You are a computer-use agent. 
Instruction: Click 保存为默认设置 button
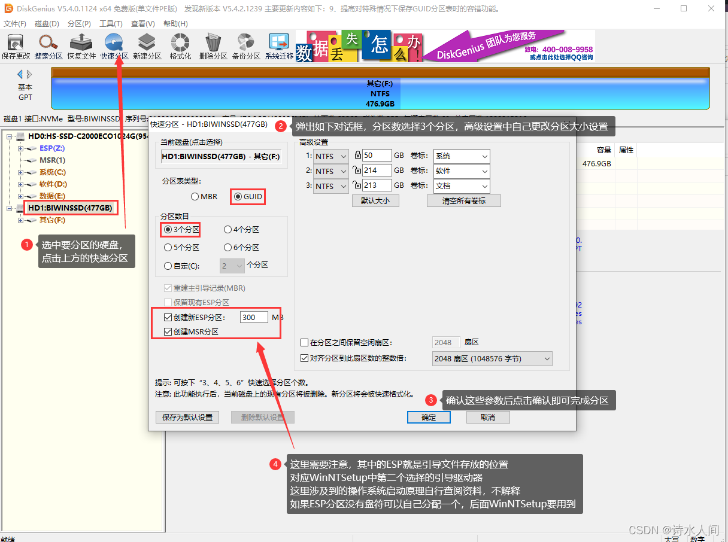pos(187,418)
